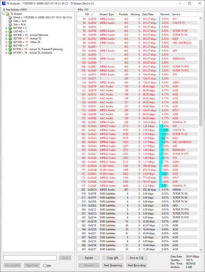Click the search input field
This screenshot has width=205, height=272.
[30, 258]
